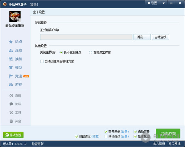The width and height of the screenshot is (185, 147).
Task: Open 游戏 gamepad icon in sidebar
Action: [x=11, y=85]
